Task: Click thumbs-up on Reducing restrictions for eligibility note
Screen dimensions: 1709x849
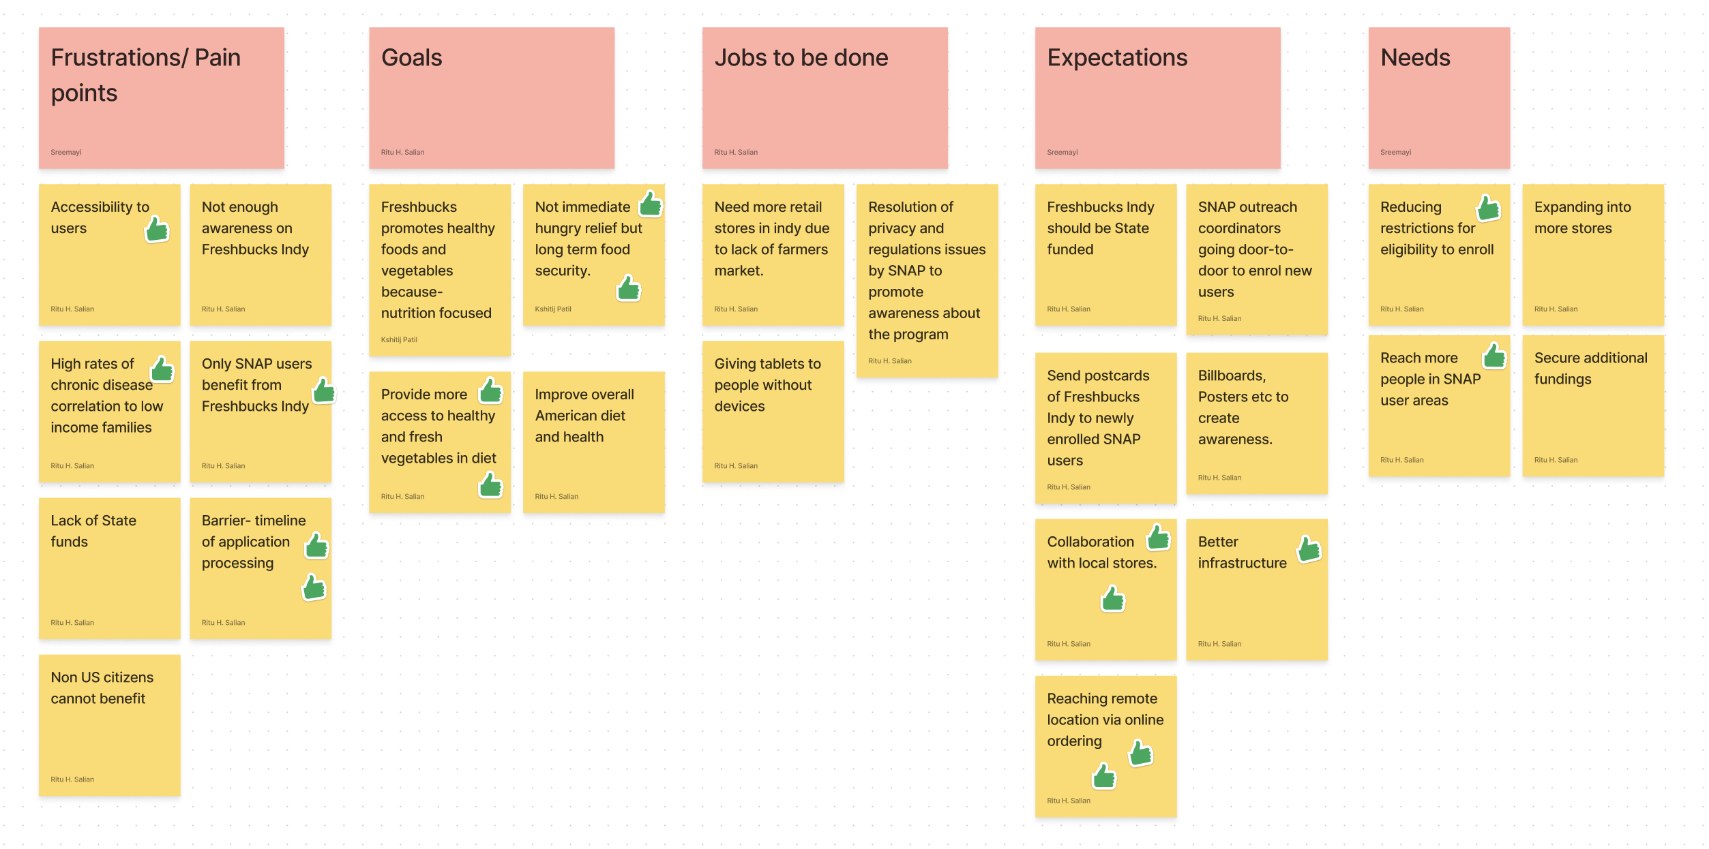Action: coord(1488,208)
